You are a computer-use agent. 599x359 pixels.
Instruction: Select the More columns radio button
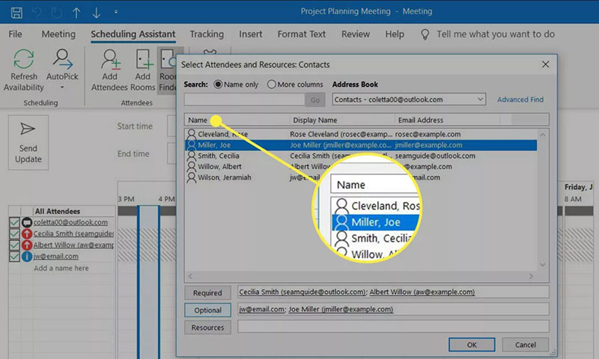pyautogui.click(x=271, y=85)
